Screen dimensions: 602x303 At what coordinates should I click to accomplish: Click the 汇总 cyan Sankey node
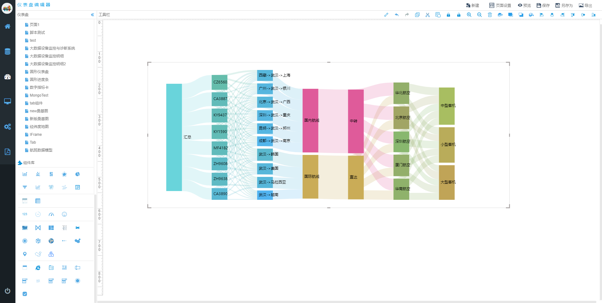(x=174, y=137)
